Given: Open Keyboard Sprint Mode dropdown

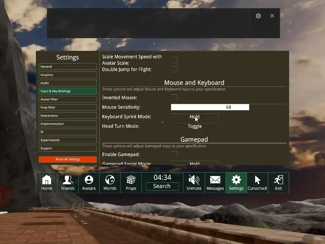Looking at the screenshot, I should (x=195, y=117).
